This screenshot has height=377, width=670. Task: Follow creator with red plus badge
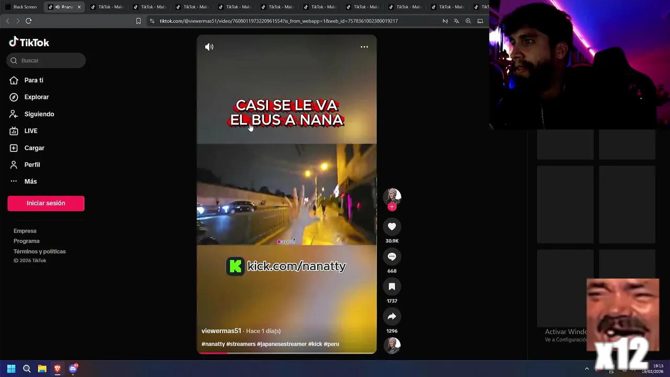pyautogui.click(x=392, y=207)
